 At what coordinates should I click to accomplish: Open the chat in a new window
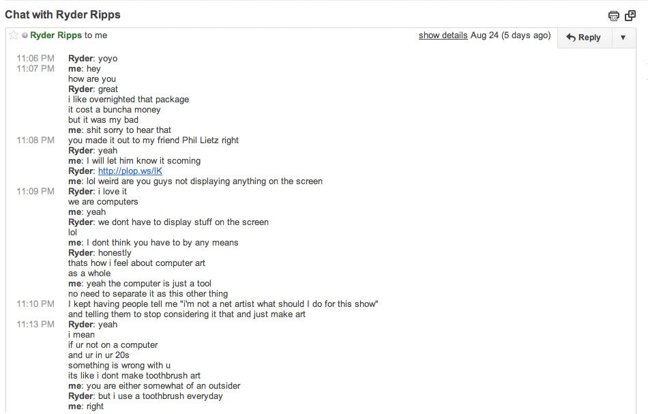(x=630, y=16)
